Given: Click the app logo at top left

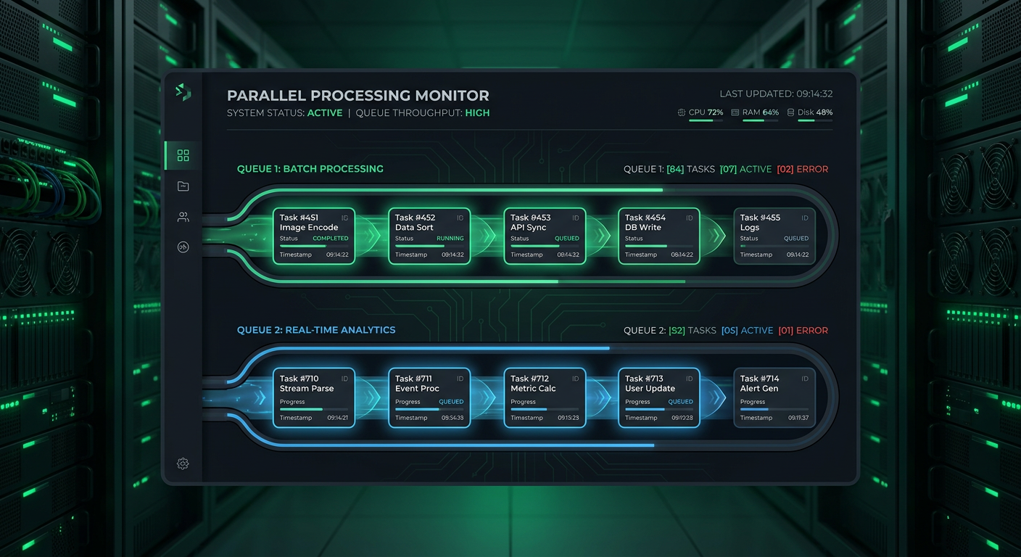Looking at the screenshot, I should [183, 93].
